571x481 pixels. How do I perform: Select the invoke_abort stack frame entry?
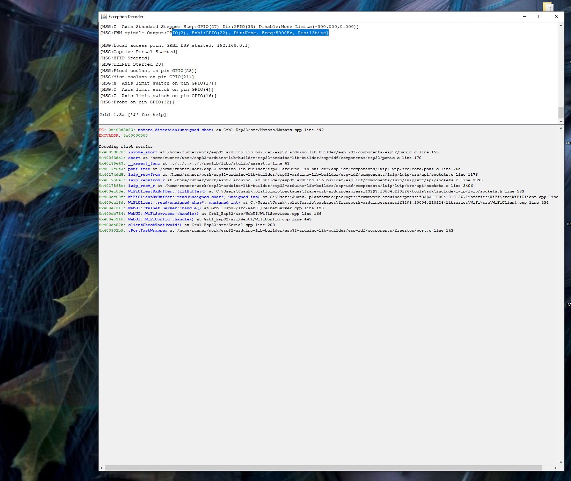pos(143,152)
